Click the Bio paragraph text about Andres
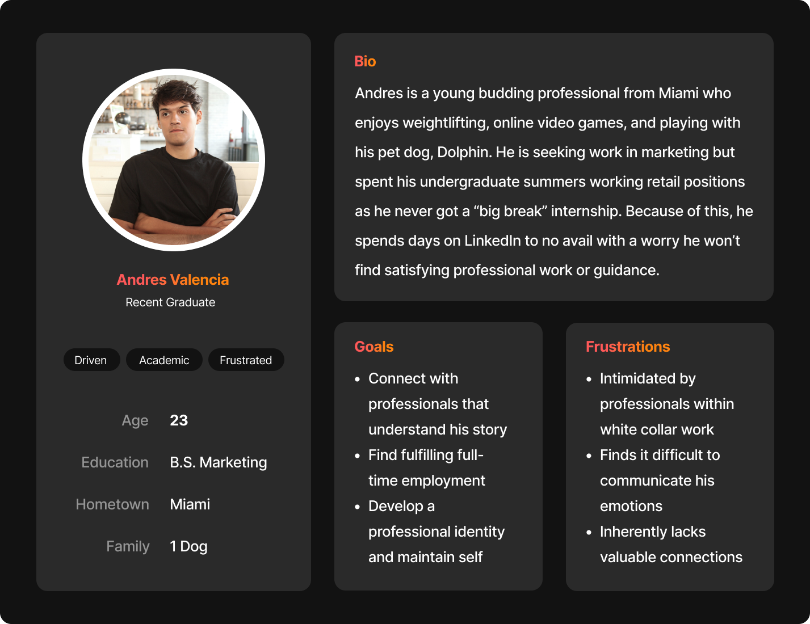The height and width of the screenshot is (624, 810). [x=554, y=182]
